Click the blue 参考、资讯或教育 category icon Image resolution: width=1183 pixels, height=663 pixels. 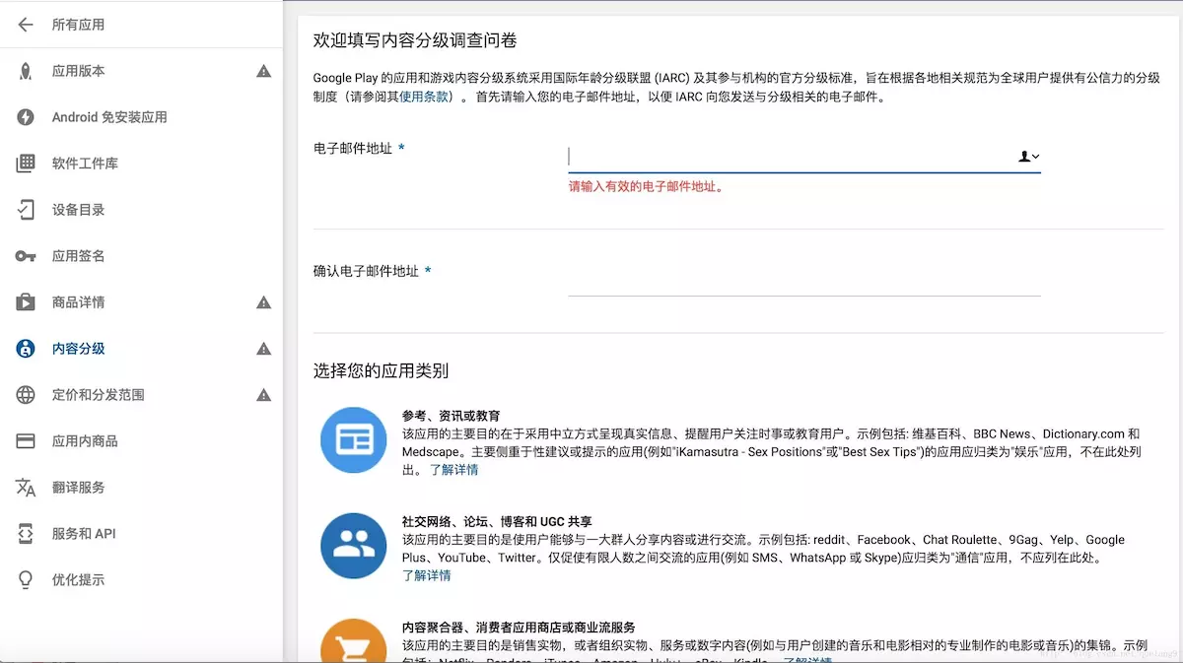(x=353, y=442)
